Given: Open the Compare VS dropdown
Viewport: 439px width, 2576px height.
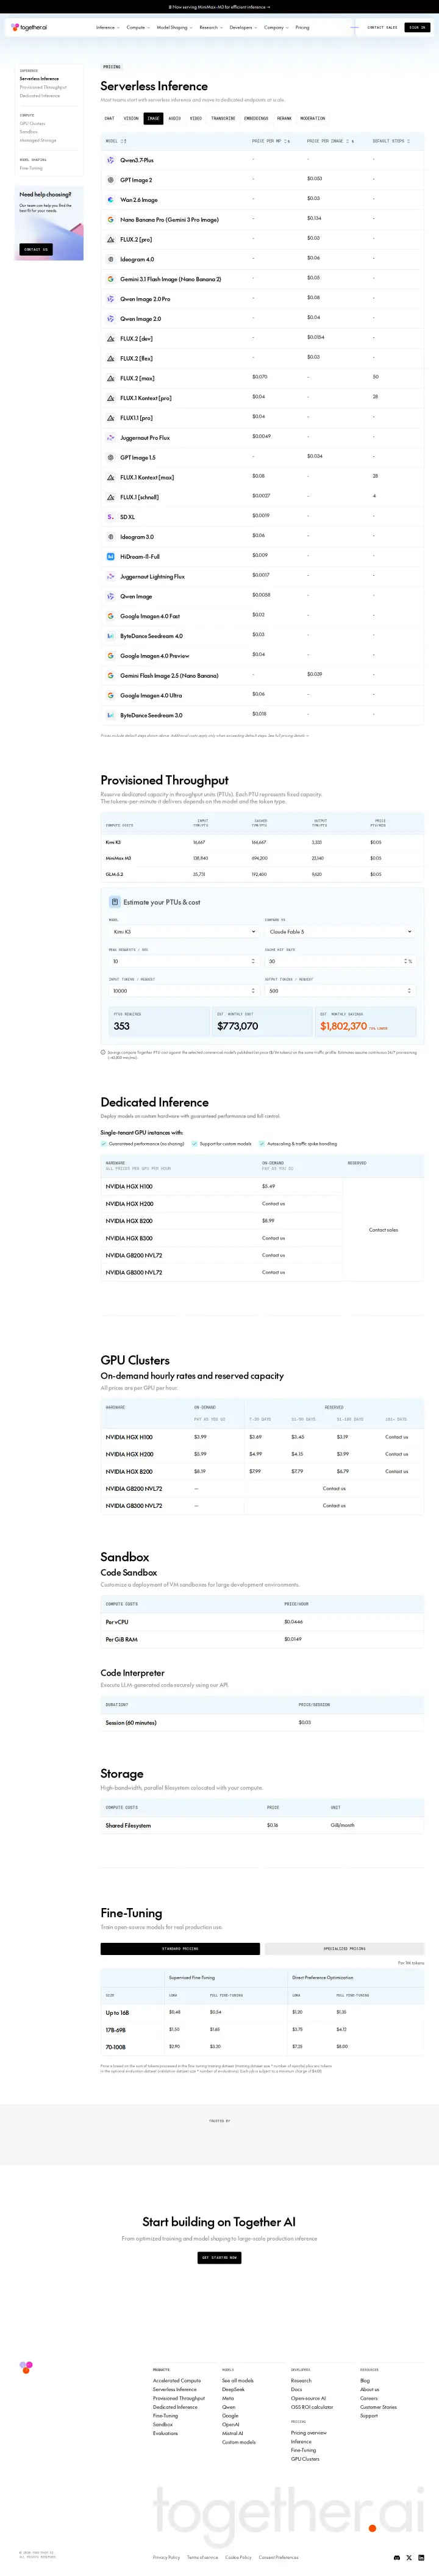Looking at the screenshot, I should click(x=339, y=931).
